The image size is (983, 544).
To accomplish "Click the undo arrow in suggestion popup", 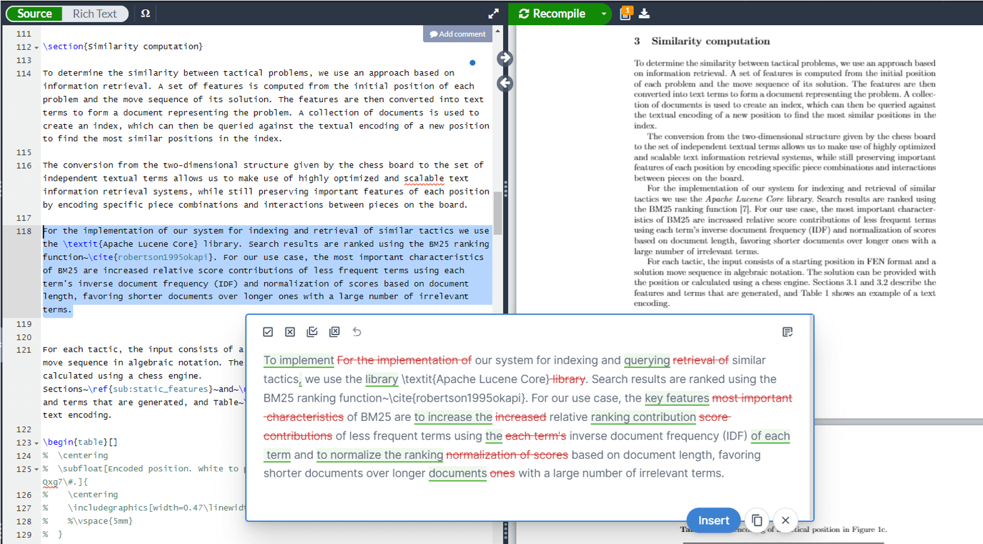I will (357, 332).
